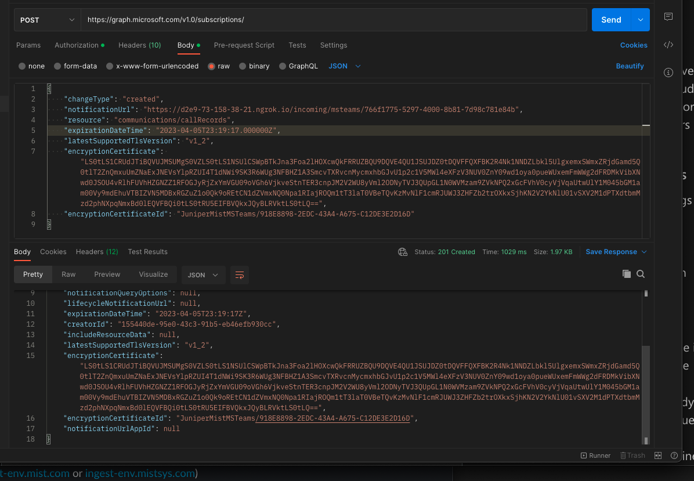Click the creatorId value in the response

[x=197, y=324]
